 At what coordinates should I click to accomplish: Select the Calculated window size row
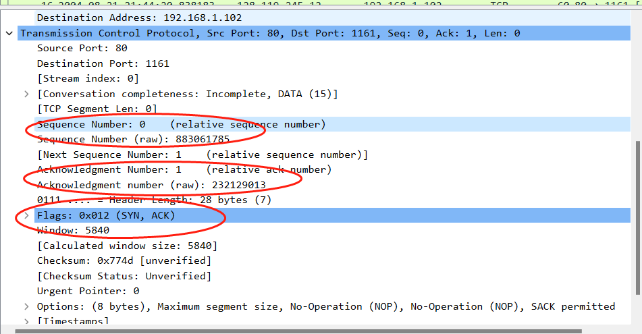click(127, 246)
